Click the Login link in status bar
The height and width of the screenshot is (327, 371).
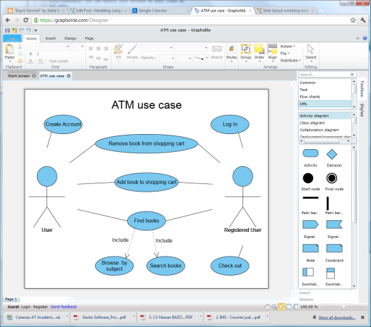point(26,306)
